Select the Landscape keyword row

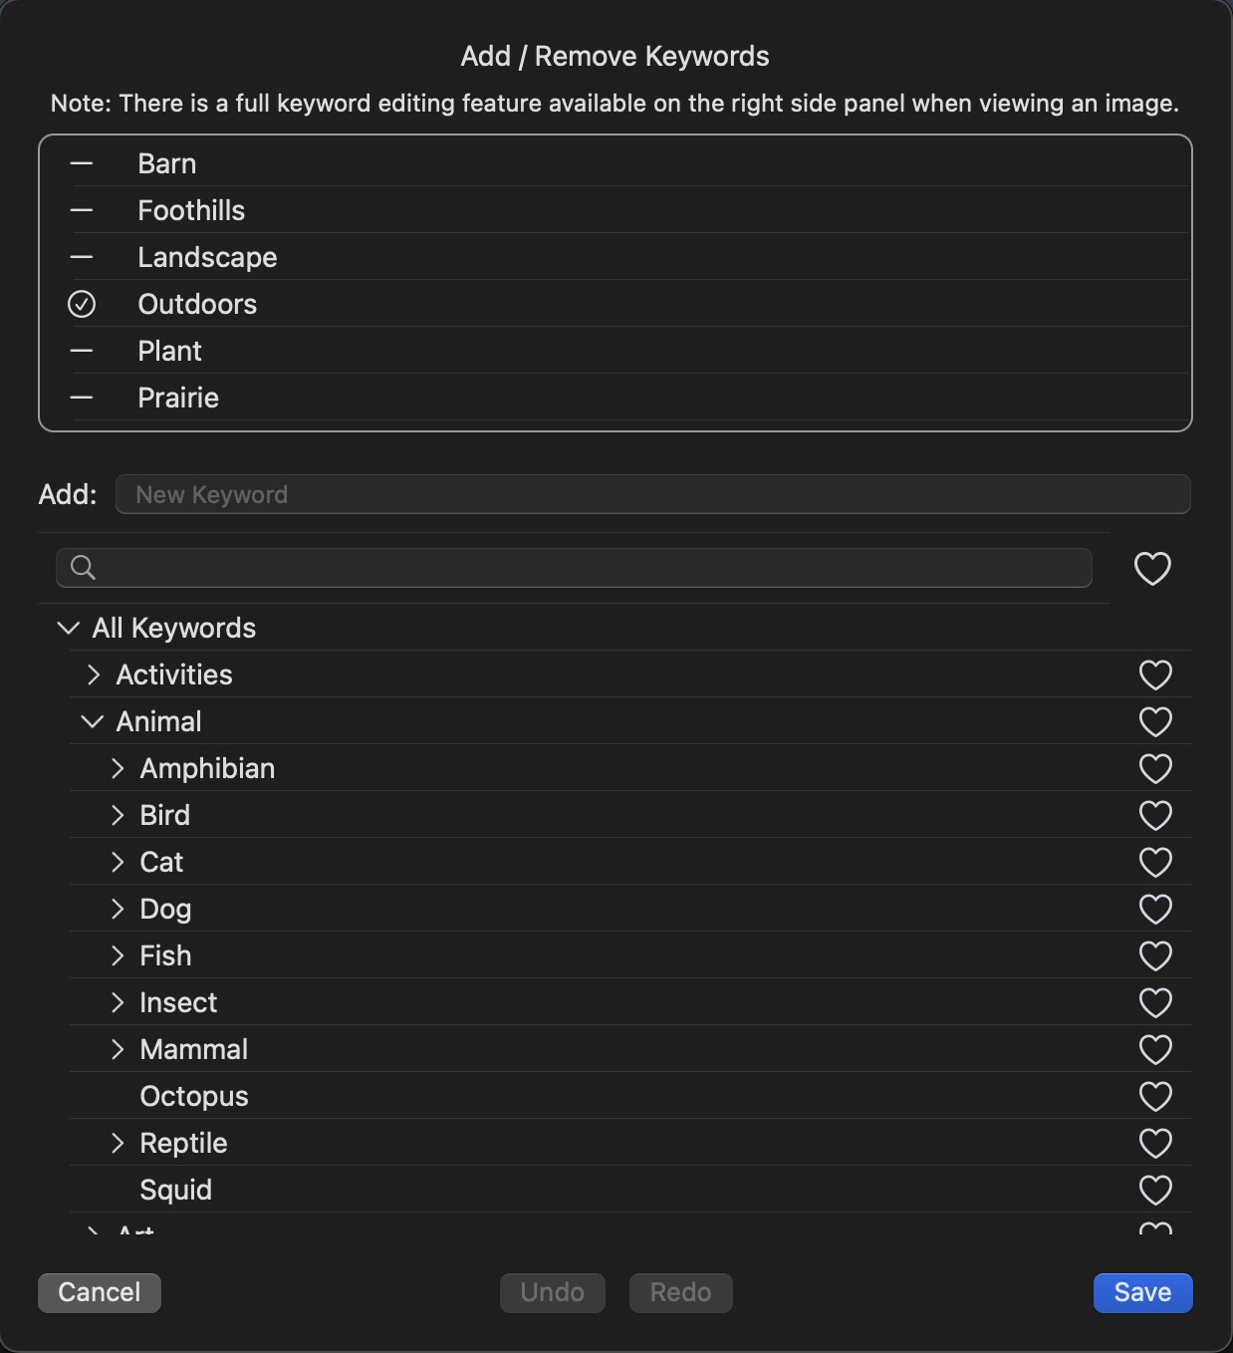point(207,257)
